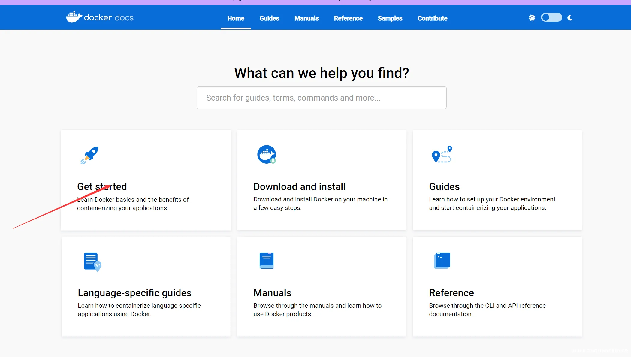
Task: Click 'Learn how to set up your Docker environment' text
Action: 492,203
